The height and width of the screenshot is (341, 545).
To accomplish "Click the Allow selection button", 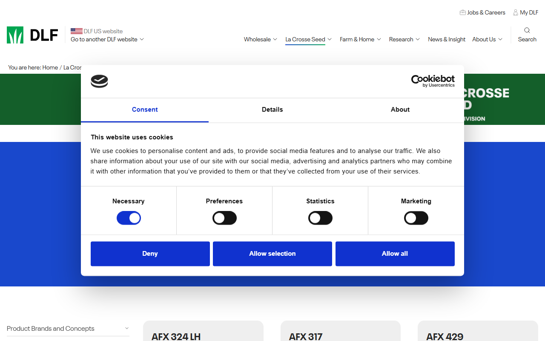I will click(272, 254).
